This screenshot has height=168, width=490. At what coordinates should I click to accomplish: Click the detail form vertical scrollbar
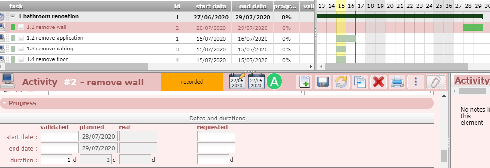[444, 156]
